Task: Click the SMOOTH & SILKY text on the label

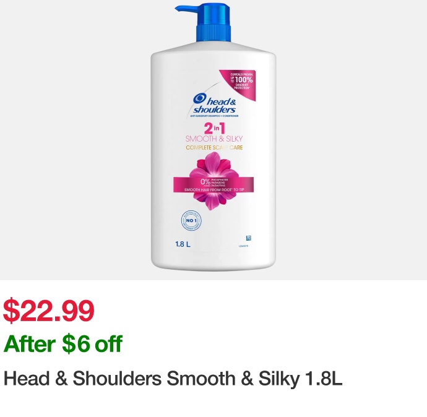Action: [x=213, y=139]
